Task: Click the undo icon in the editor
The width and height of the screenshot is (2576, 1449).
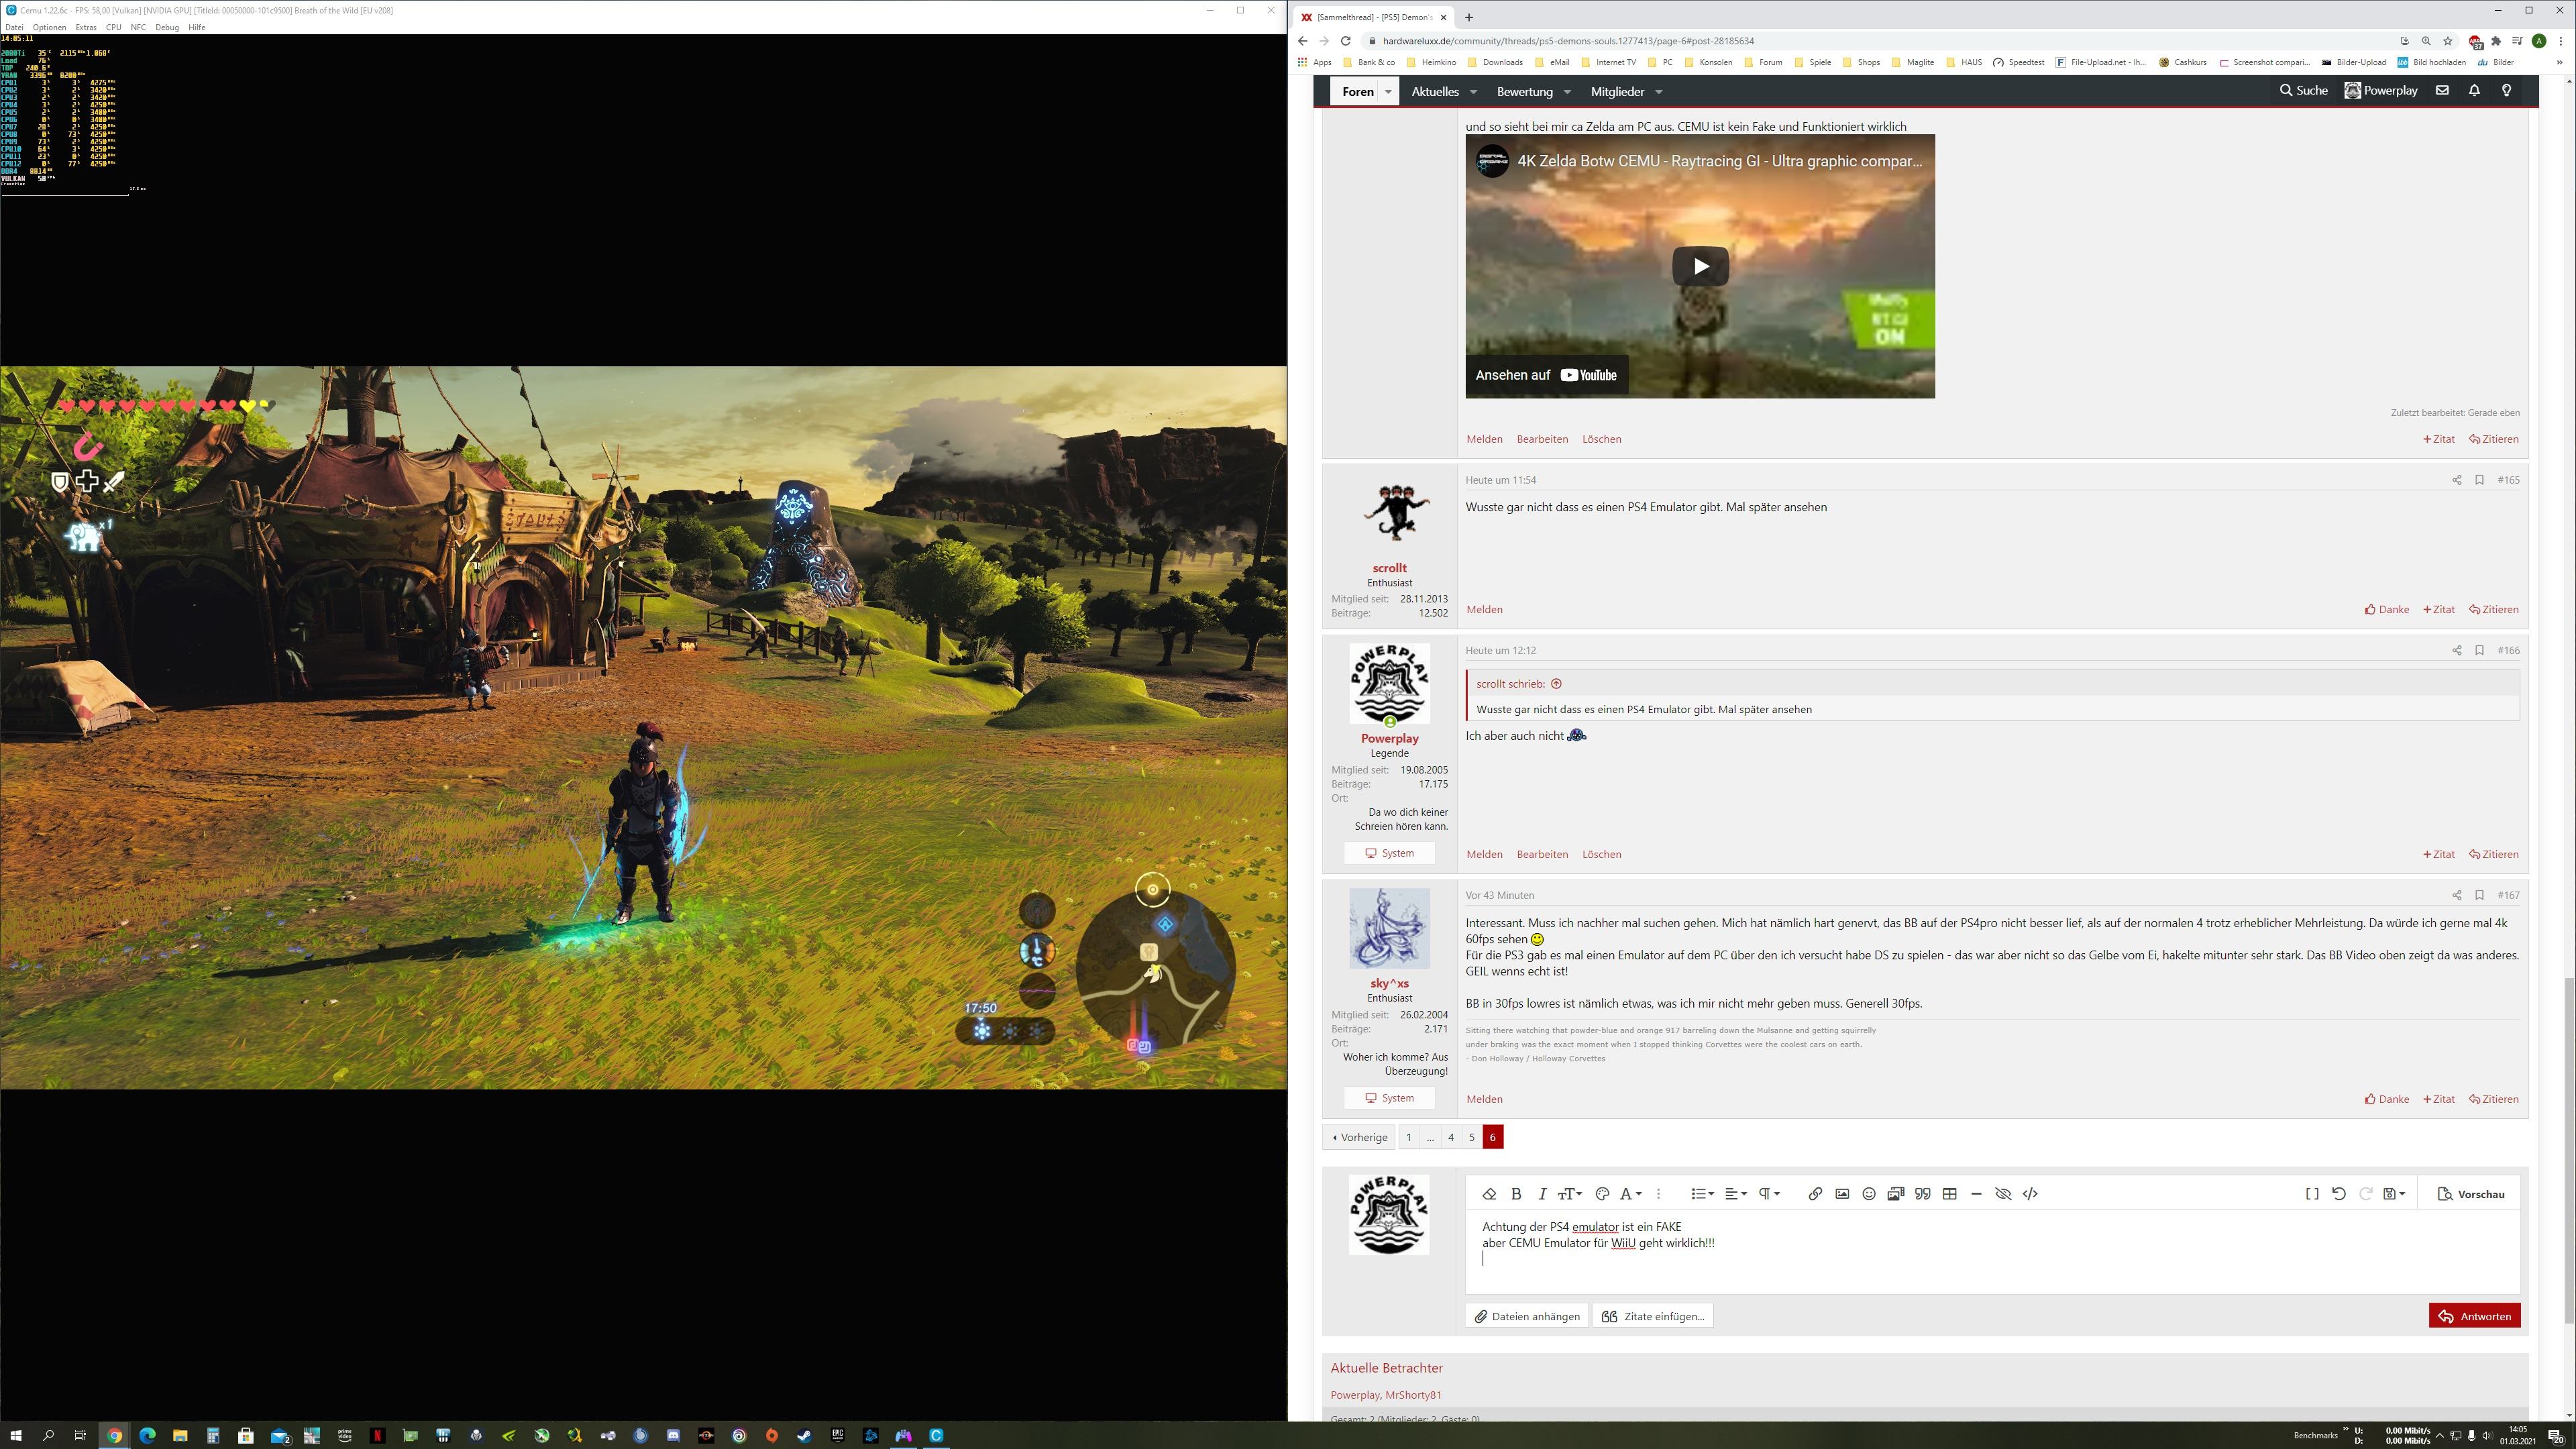Action: 2339,1194
